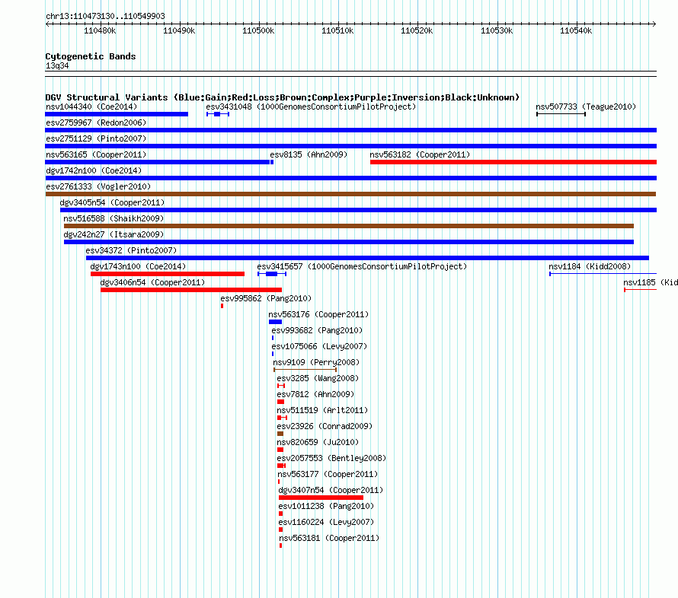This screenshot has height=598, width=678.
Task: Click the blue nsv1044340 gain bar
Action: pos(117,114)
